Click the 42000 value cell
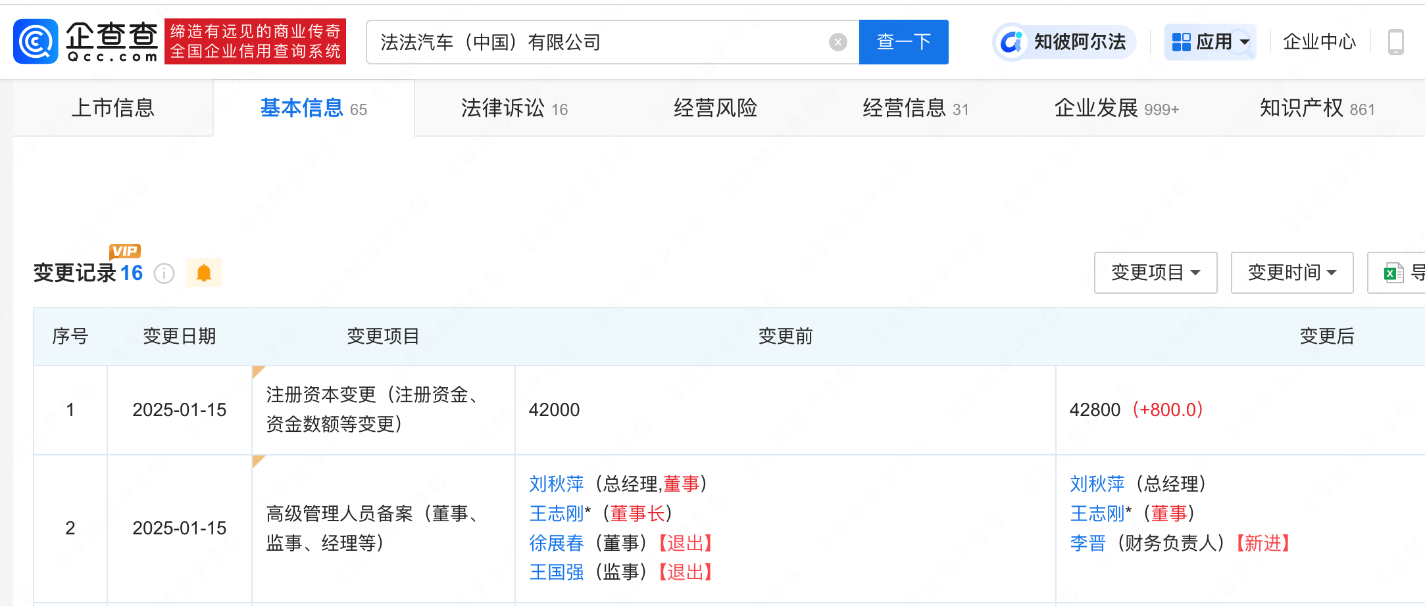 coord(786,410)
